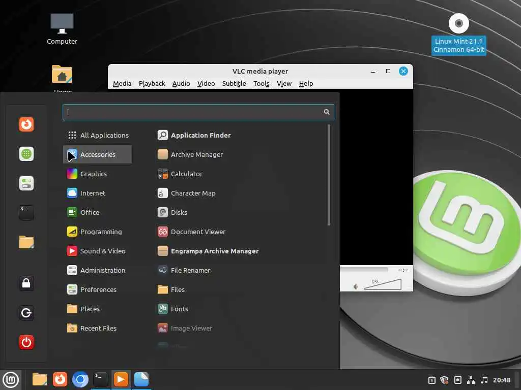
Task: Open Terminal from the menu favorites sidebar
Action: tap(26, 213)
